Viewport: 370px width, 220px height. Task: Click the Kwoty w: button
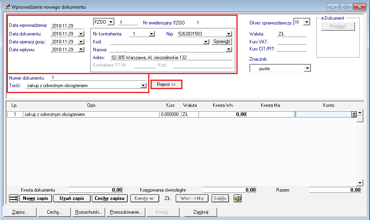[144, 198]
